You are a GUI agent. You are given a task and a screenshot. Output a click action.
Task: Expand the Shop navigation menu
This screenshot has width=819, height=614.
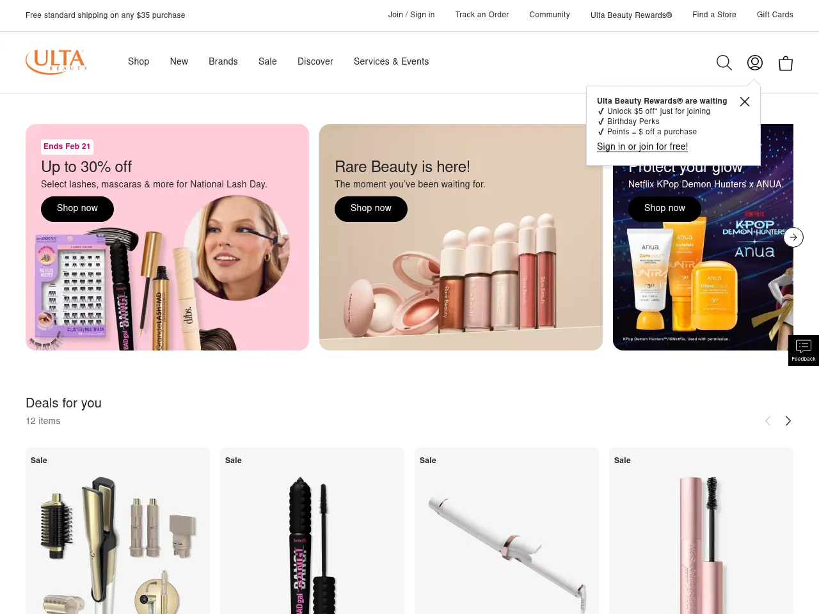[x=138, y=61]
